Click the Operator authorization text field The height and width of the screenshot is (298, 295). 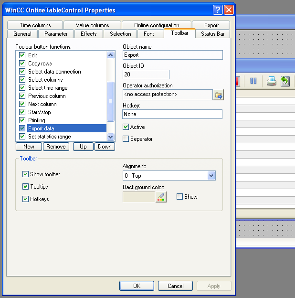click(168, 95)
